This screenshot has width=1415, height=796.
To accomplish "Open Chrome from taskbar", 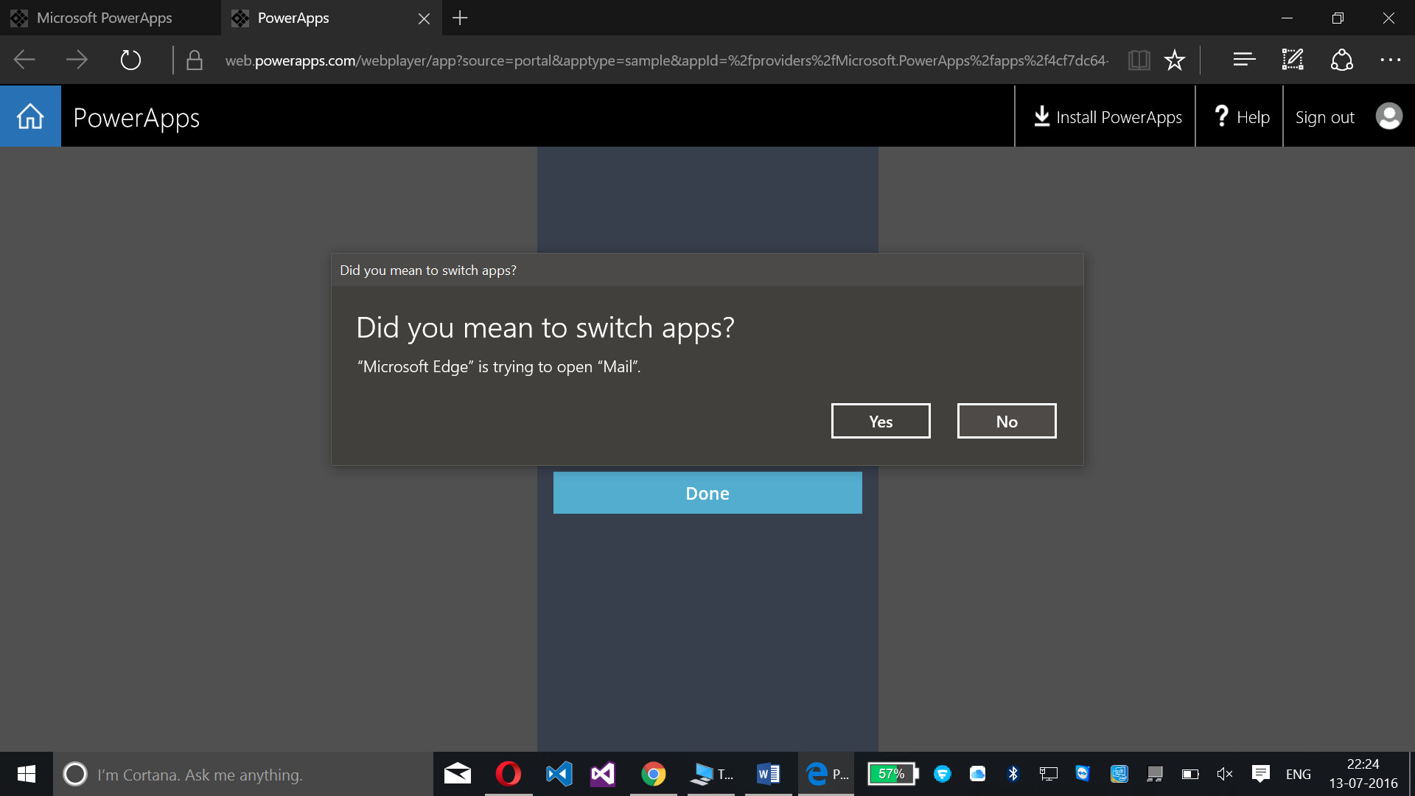I will click(x=653, y=774).
